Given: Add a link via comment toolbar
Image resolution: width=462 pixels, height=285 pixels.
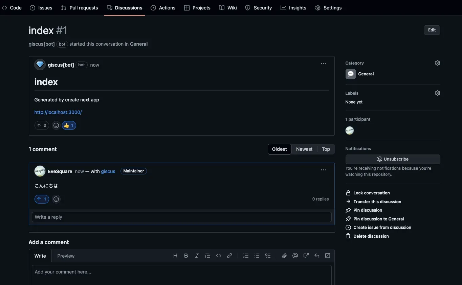Looking at the screenshot, I should (229, 256).
